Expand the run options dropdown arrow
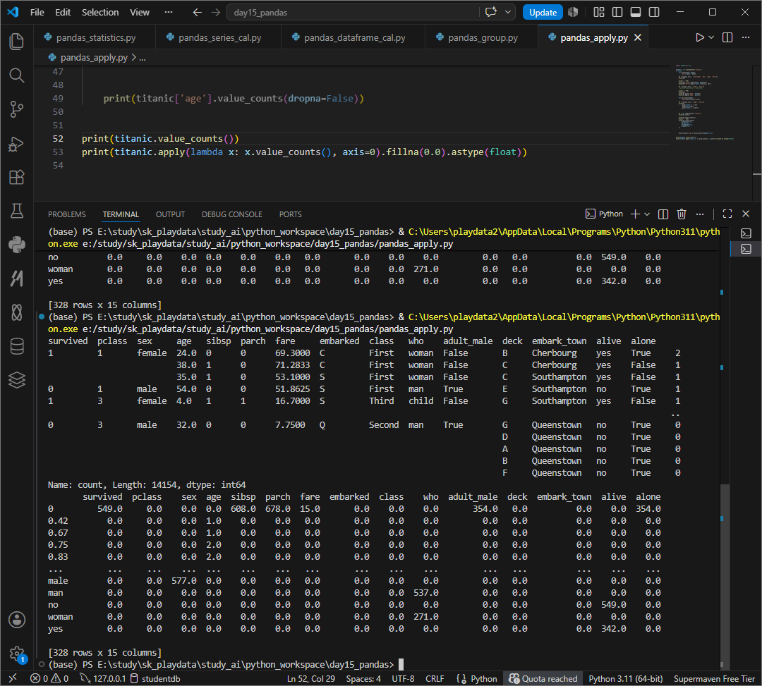The height and width of the screenshot is (686, 762). pyautogui.click(x=711, y=37)
